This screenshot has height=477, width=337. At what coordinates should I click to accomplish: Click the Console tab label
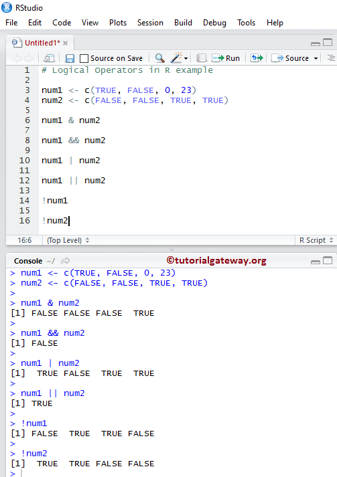(x=28, y=261)
